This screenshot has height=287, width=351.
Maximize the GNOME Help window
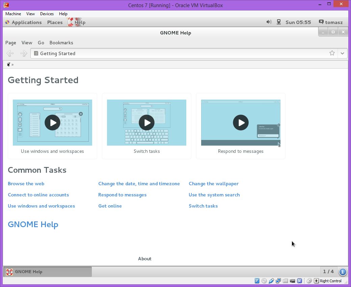click(x=333, y=32)
